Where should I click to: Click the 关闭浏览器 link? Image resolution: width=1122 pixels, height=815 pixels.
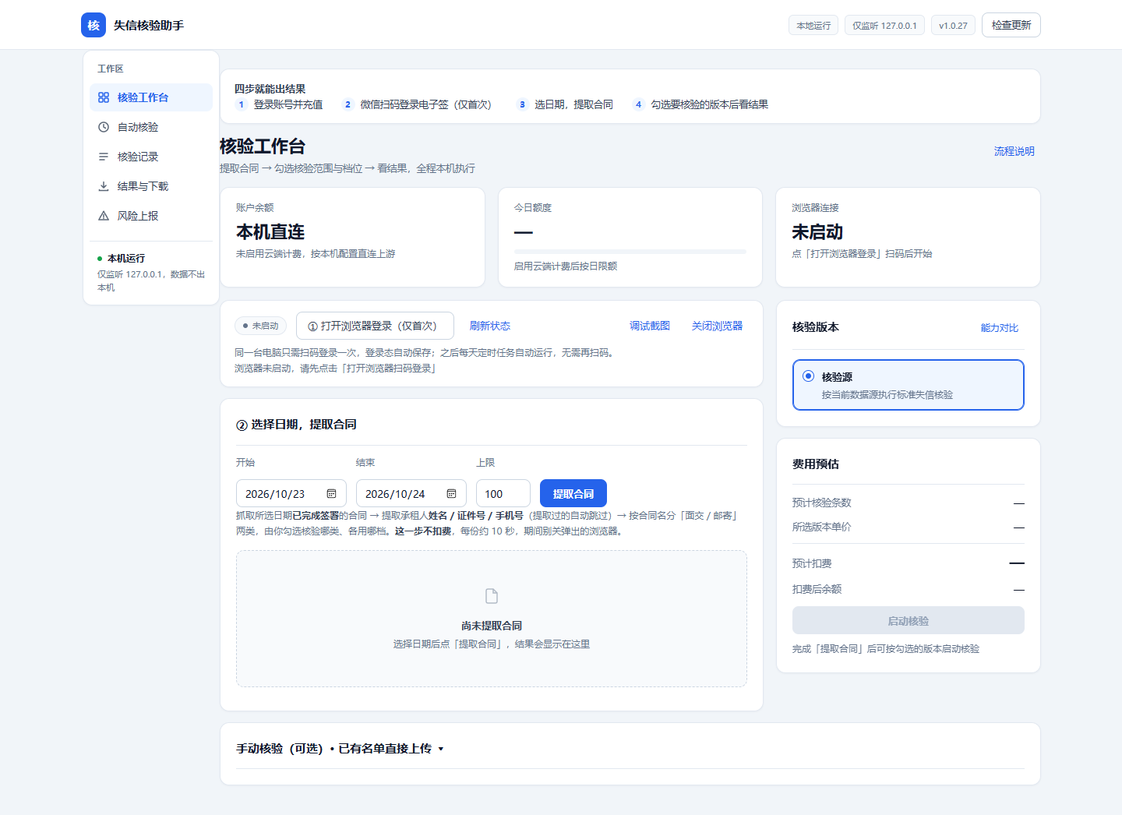point(717,326)
